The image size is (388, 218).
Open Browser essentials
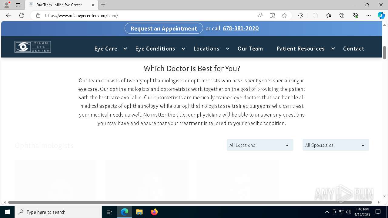355,15
